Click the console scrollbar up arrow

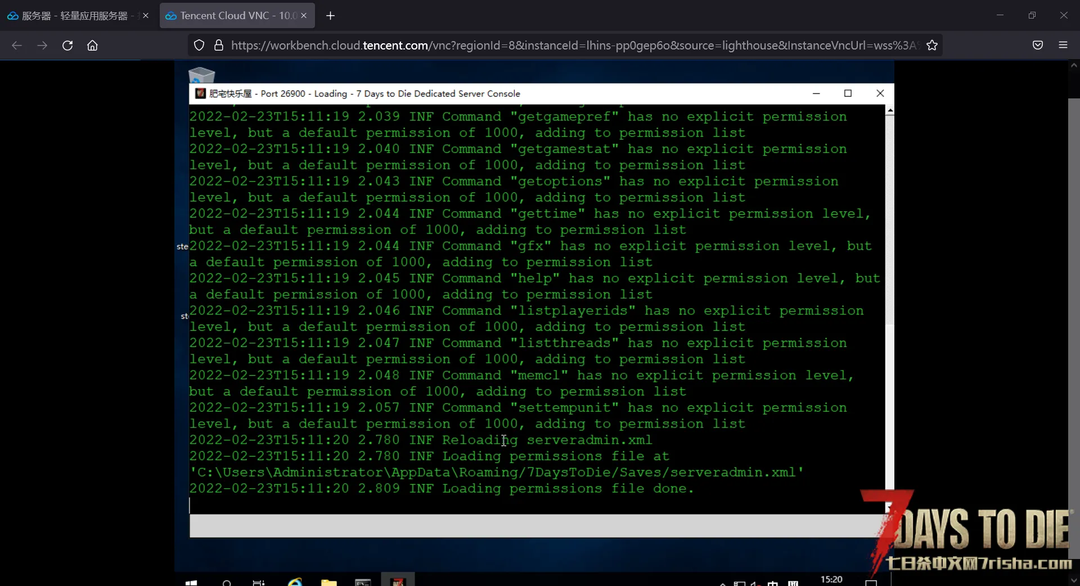pyautogui.click(x=890, y=111)
